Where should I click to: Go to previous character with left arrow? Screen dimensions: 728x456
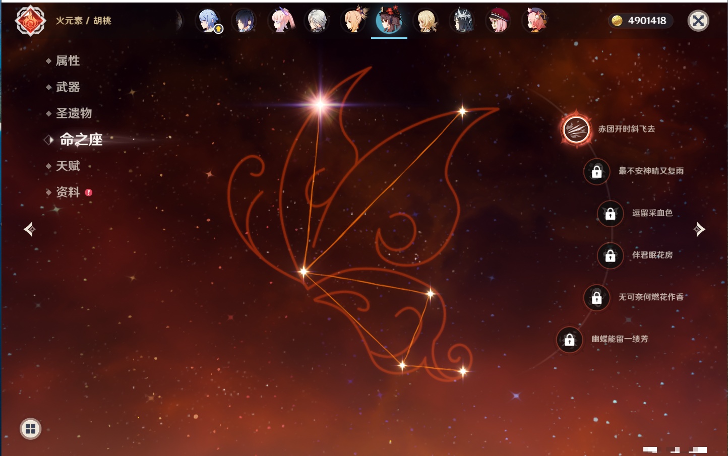coord(29,229)
